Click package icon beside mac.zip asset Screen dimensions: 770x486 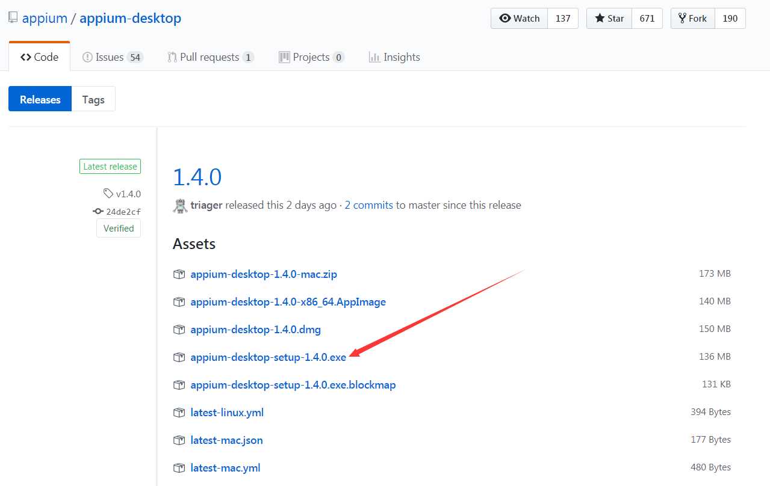point(179,274)
